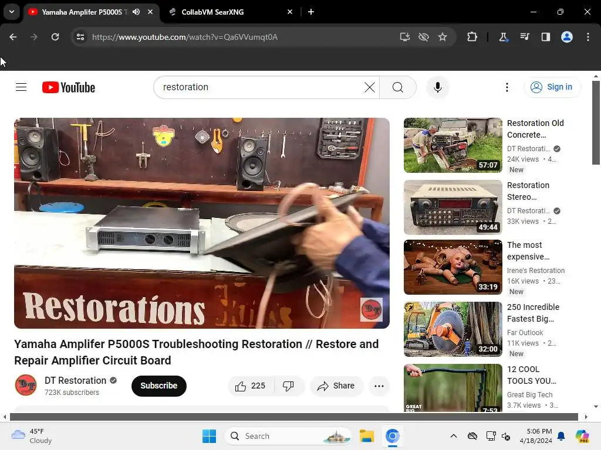Open the muted volume icon in tray
Image resolution: width=601 pixels, height=450 pixels.
point(506,436)
